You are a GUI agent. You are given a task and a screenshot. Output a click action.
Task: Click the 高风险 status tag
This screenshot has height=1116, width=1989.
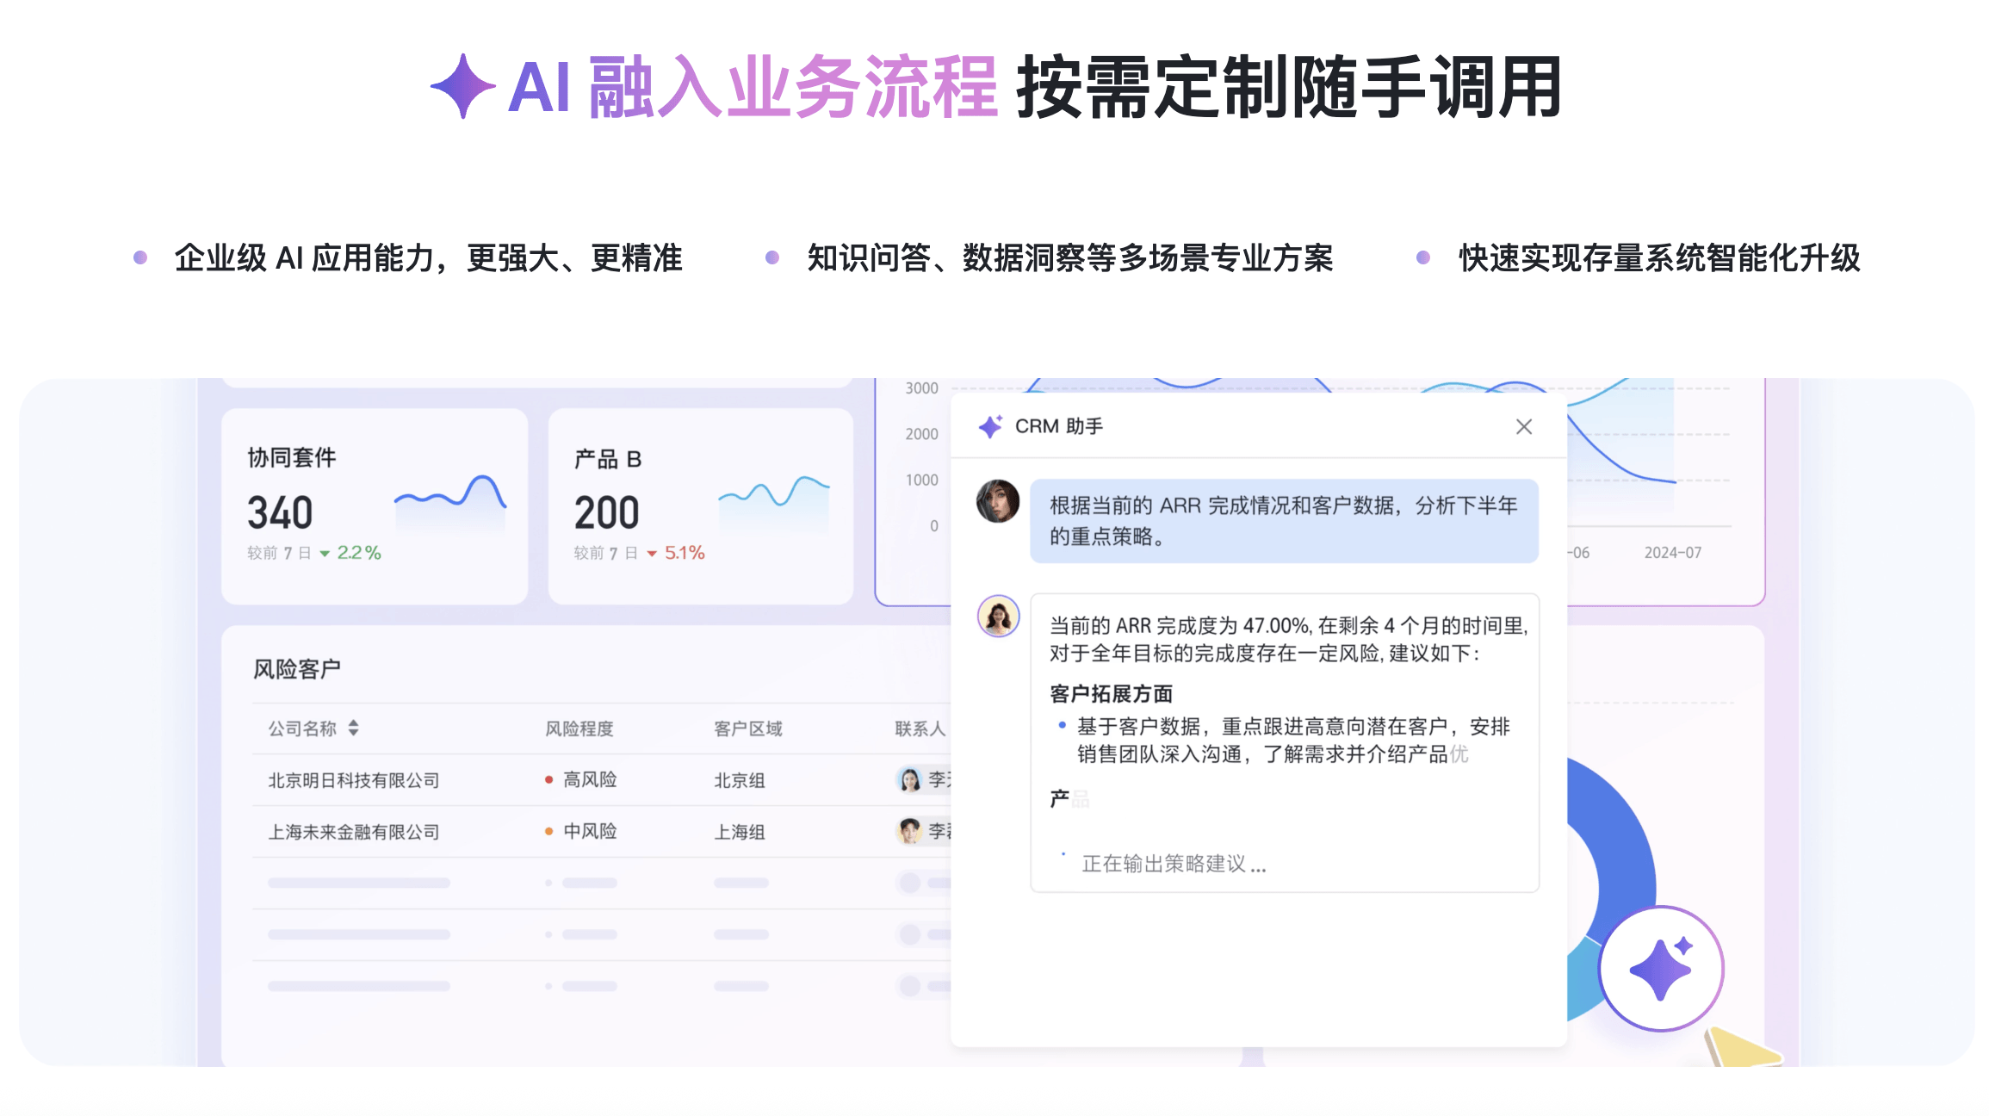(589, 780)
